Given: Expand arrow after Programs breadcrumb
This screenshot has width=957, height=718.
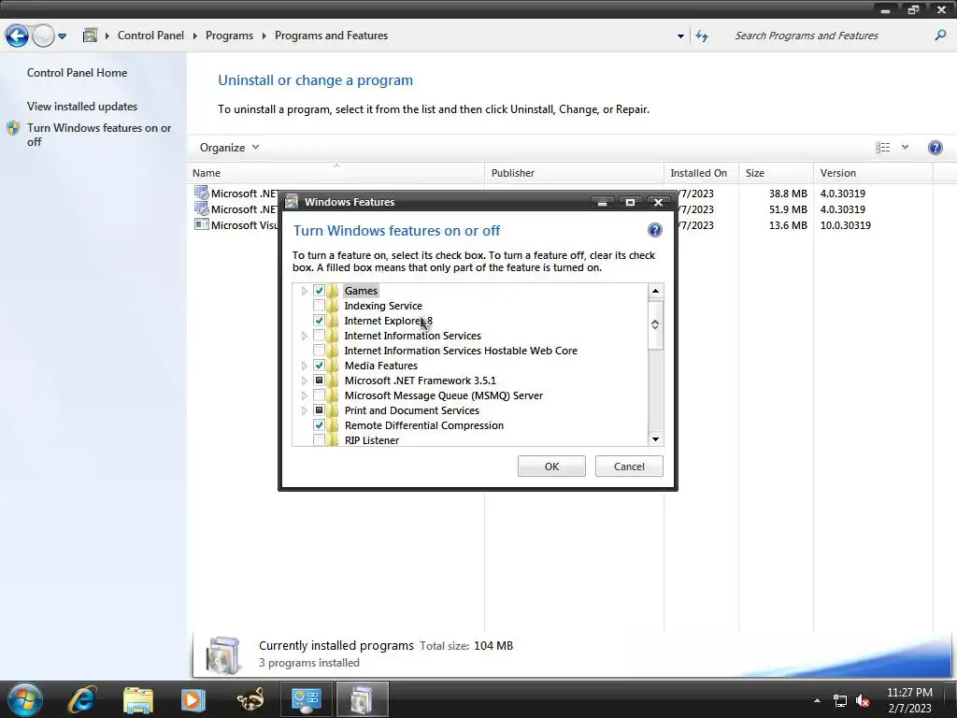Looking at the screenshot, I should [x=264, y=36].
